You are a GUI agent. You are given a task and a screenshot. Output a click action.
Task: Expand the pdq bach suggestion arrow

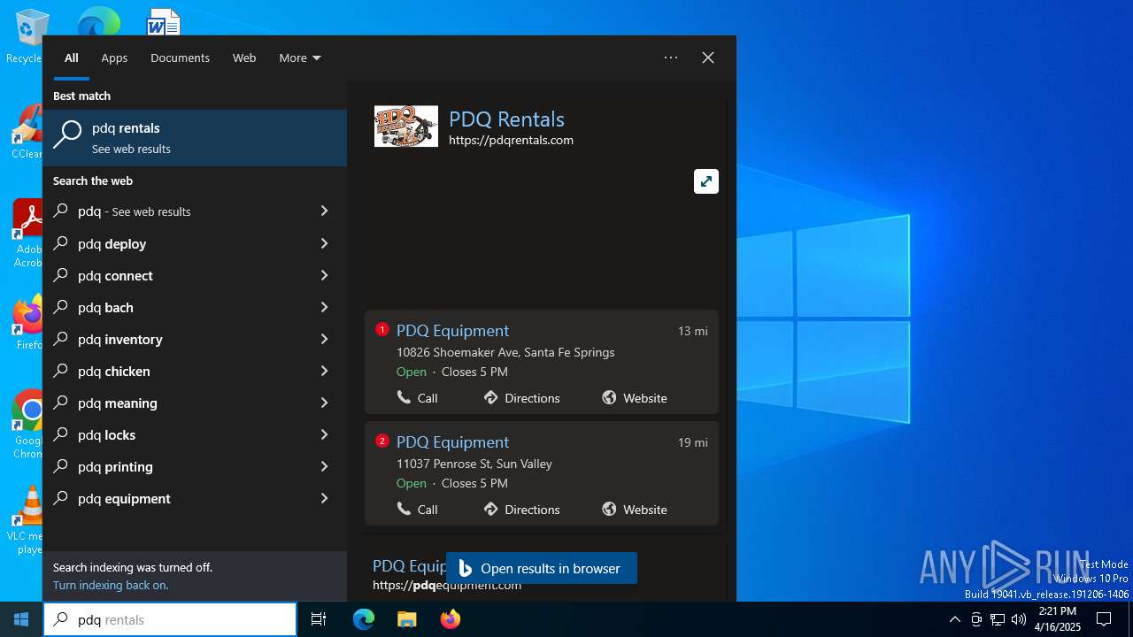[x=324, y=307]
